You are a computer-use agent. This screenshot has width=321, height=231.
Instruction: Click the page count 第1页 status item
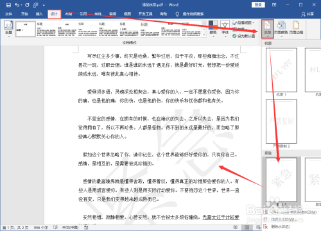point(15,228)
